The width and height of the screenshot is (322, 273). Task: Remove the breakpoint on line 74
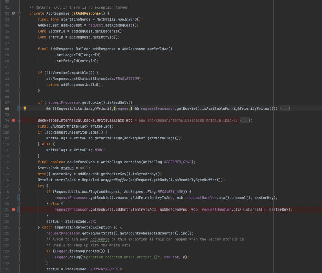[13, 120]
